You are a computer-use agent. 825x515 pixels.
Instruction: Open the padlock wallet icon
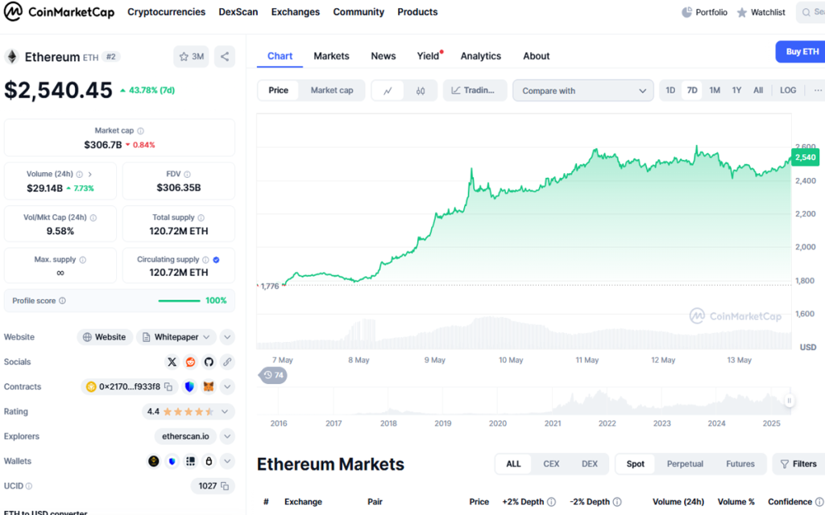(209, 461)
